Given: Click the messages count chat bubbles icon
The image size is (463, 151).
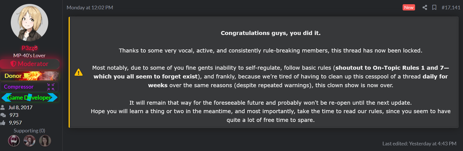Looking at the screenshot, I should (3, 115).
